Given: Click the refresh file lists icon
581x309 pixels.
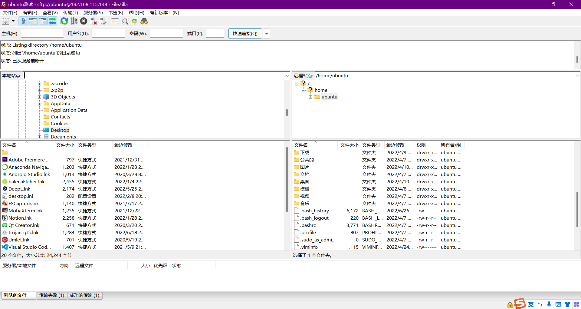Looking at the screenshot, I should 64,21.
